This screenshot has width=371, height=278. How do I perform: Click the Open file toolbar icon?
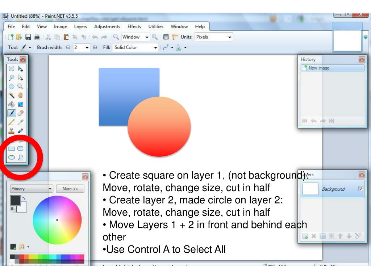(x=19, y=37)
